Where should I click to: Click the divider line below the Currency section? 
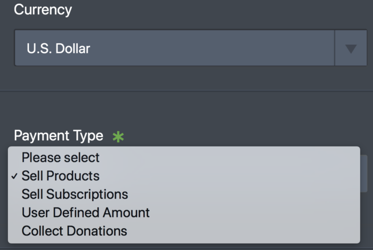(186, 91)
